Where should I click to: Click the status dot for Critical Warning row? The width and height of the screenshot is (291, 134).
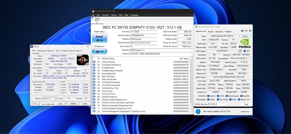(x=94, y=62)
